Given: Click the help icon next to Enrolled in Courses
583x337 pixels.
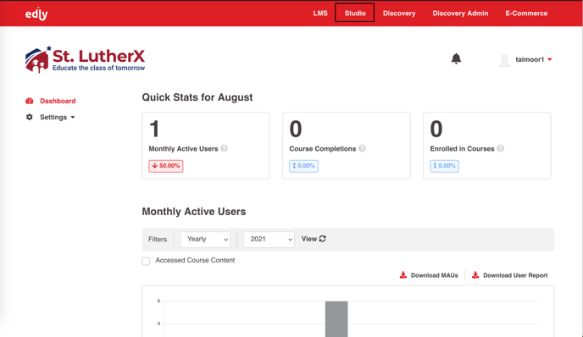Looking at the screenshot, I should (x=501, y=148).
